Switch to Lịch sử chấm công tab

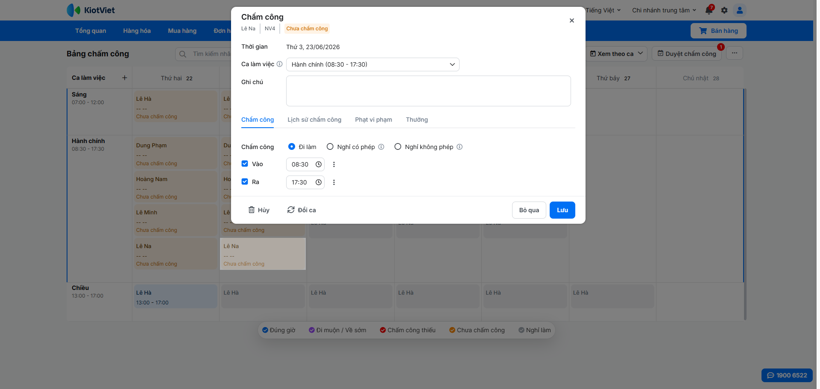[x=314, y=120]
